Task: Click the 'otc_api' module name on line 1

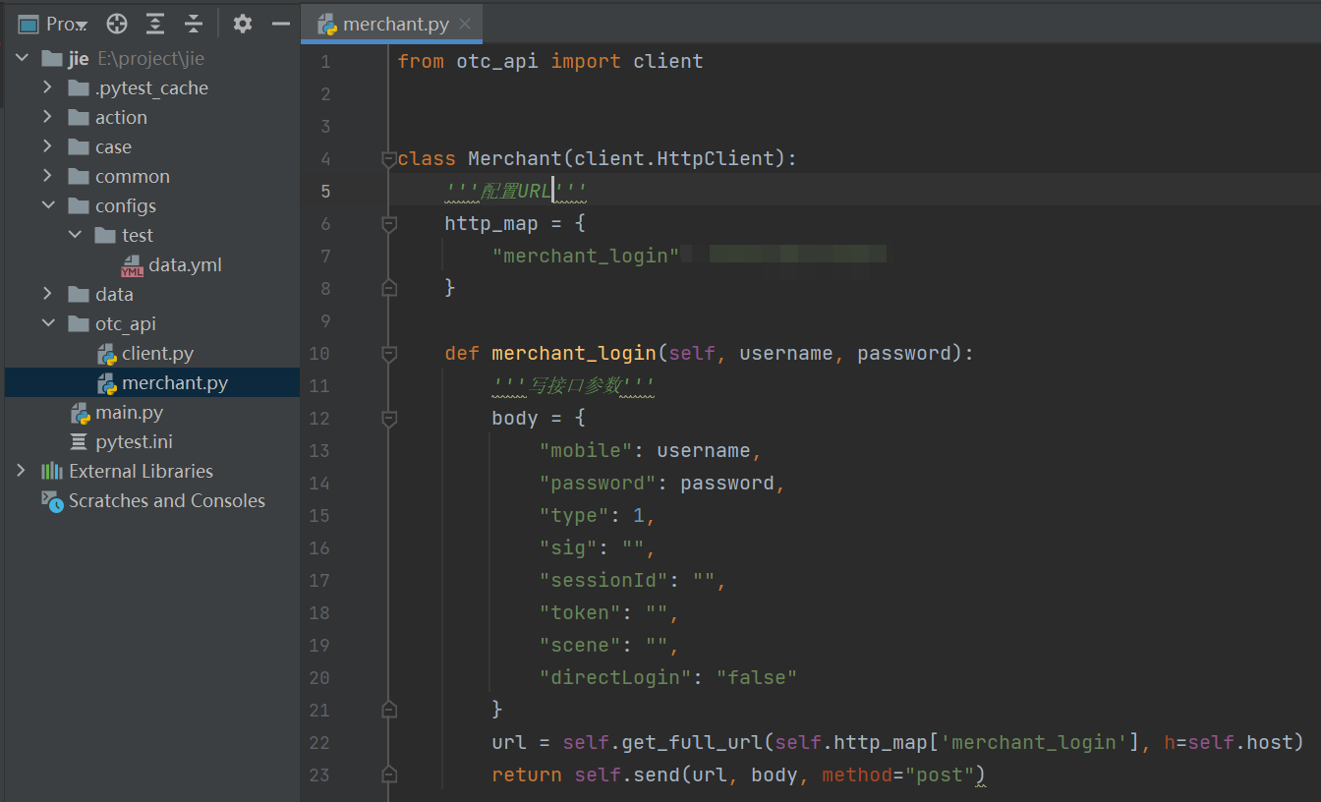Action: [x=497, y=62]
